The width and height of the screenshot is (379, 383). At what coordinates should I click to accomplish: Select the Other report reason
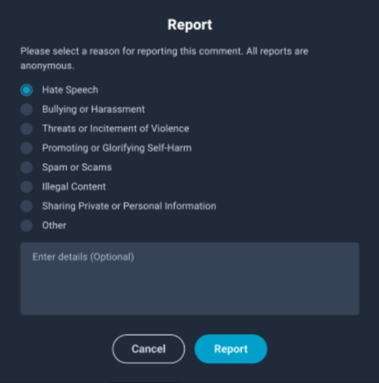26,225
